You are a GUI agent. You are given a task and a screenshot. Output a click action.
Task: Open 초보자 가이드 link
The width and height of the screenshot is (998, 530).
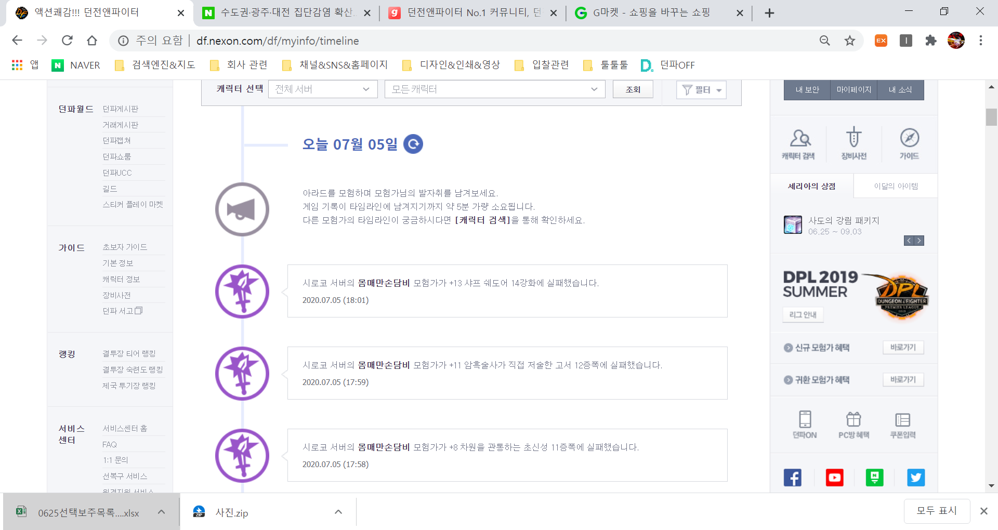click(x=125, y=247)
